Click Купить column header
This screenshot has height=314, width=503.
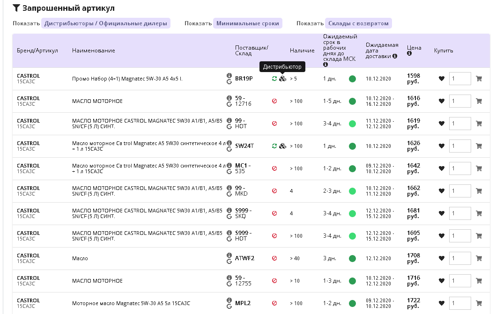444,51
